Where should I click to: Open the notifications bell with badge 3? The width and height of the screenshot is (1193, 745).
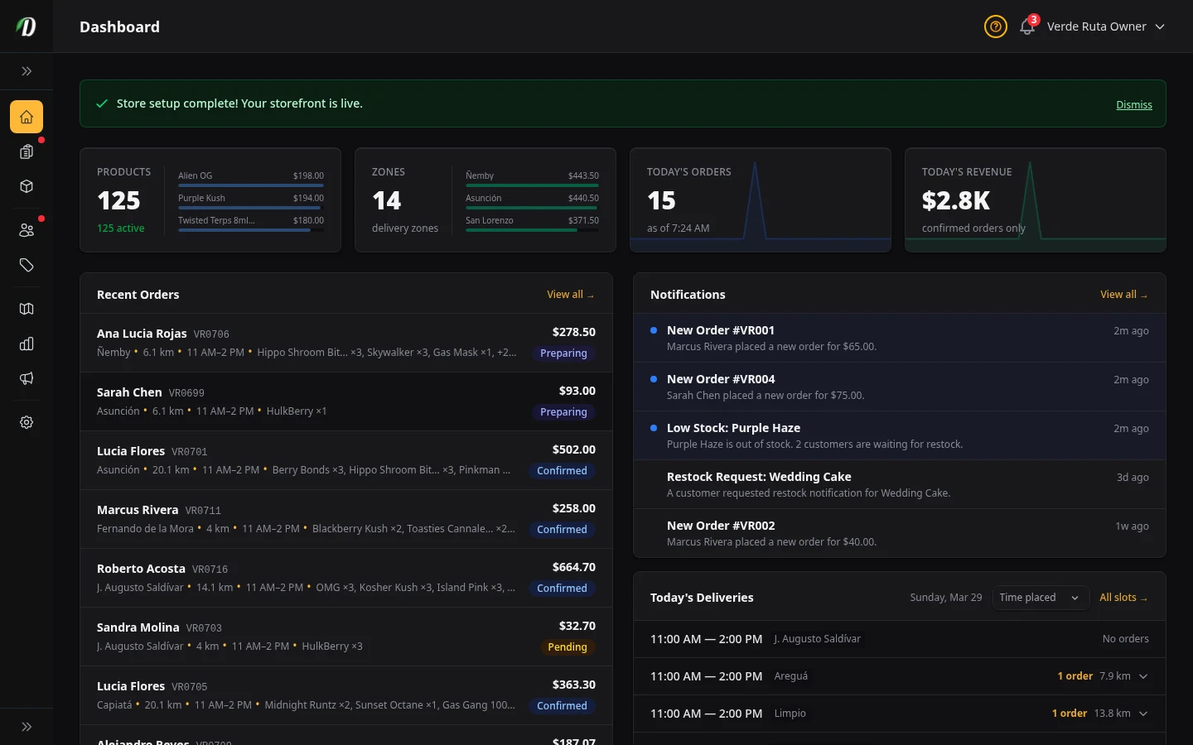pyautogui.click(x=1026, y=26)
